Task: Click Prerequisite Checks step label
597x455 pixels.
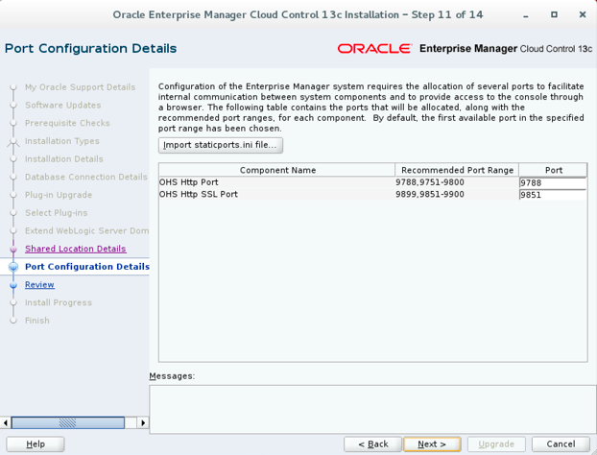Action: point(67,123)
